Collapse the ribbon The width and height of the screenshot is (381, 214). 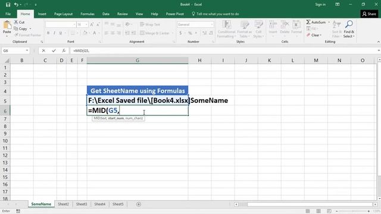point(379,42)
